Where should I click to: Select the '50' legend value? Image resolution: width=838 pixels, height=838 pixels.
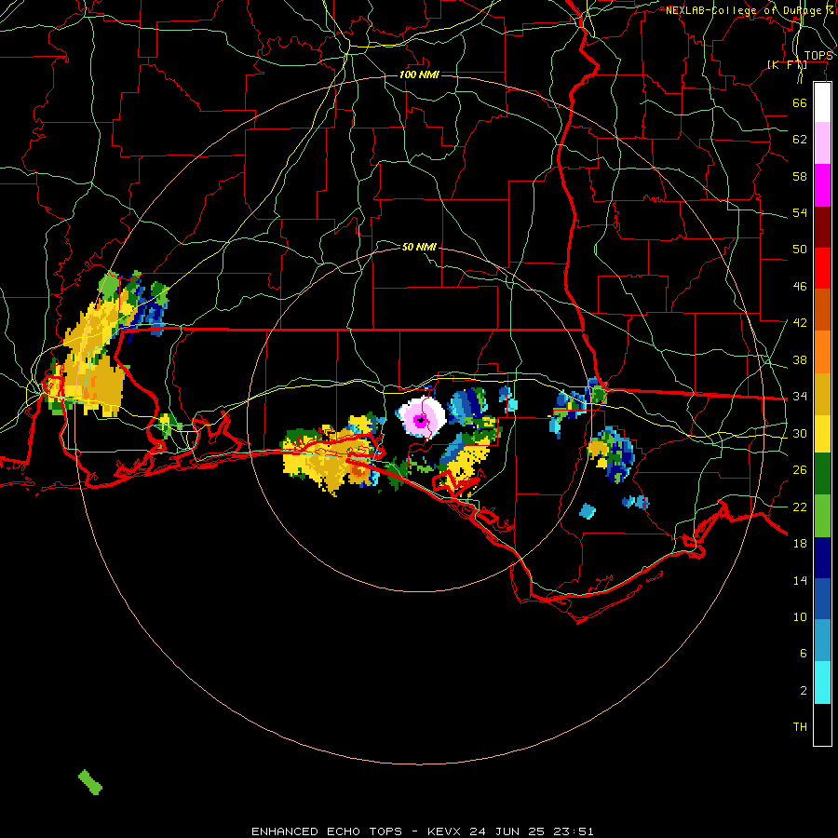(800, 249)
